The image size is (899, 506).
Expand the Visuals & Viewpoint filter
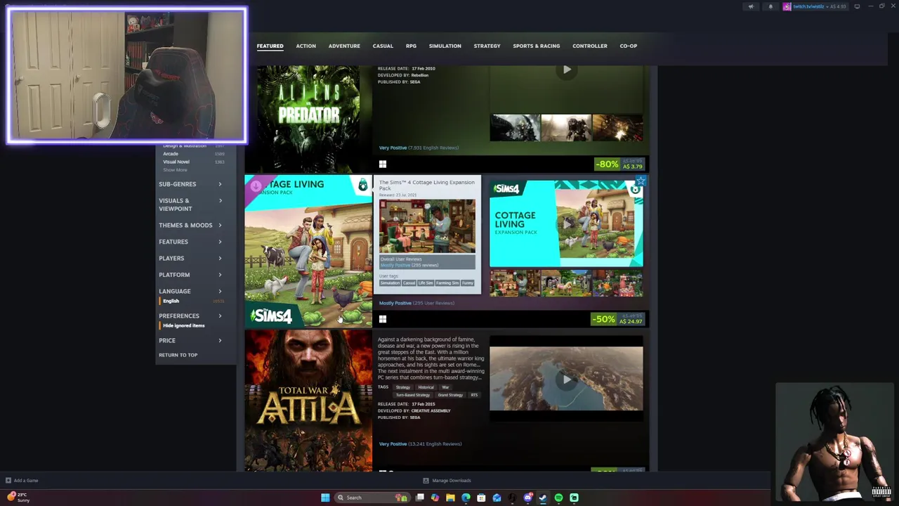[x=190, y=205]
